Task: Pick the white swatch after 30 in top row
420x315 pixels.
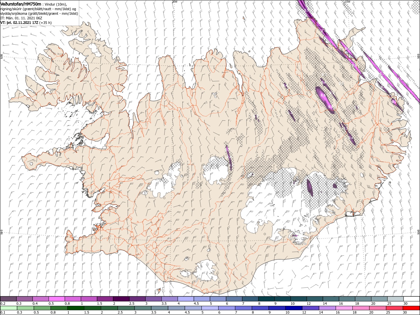Action: (x=411, y=299)
